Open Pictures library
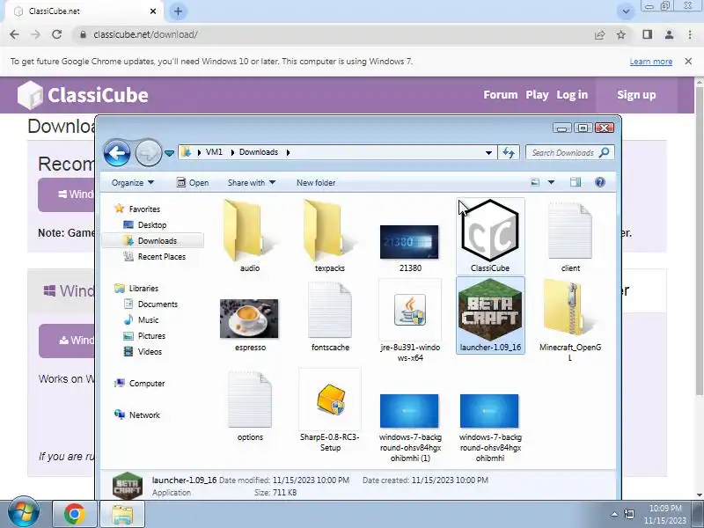Screen dimensions: 704x528 [x=144, y=336]
